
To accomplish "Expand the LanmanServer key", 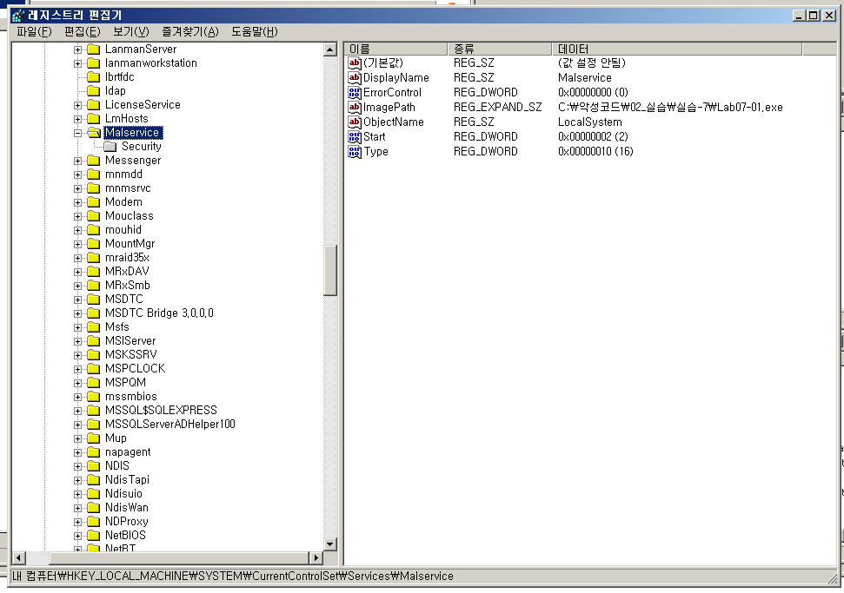I will [x=77, y=49].
